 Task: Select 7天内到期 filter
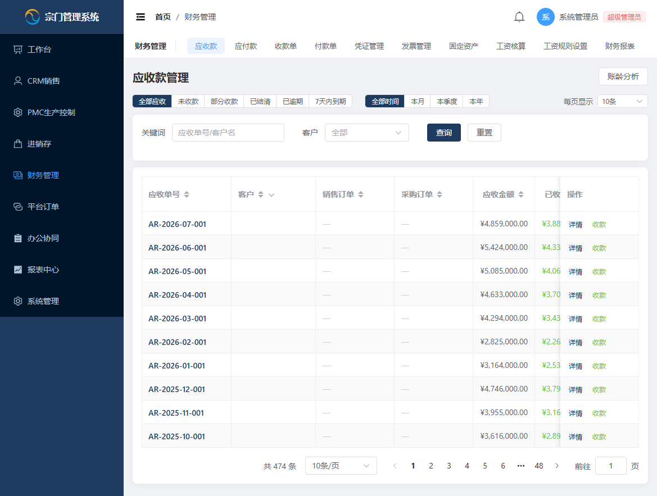[330, 101]
